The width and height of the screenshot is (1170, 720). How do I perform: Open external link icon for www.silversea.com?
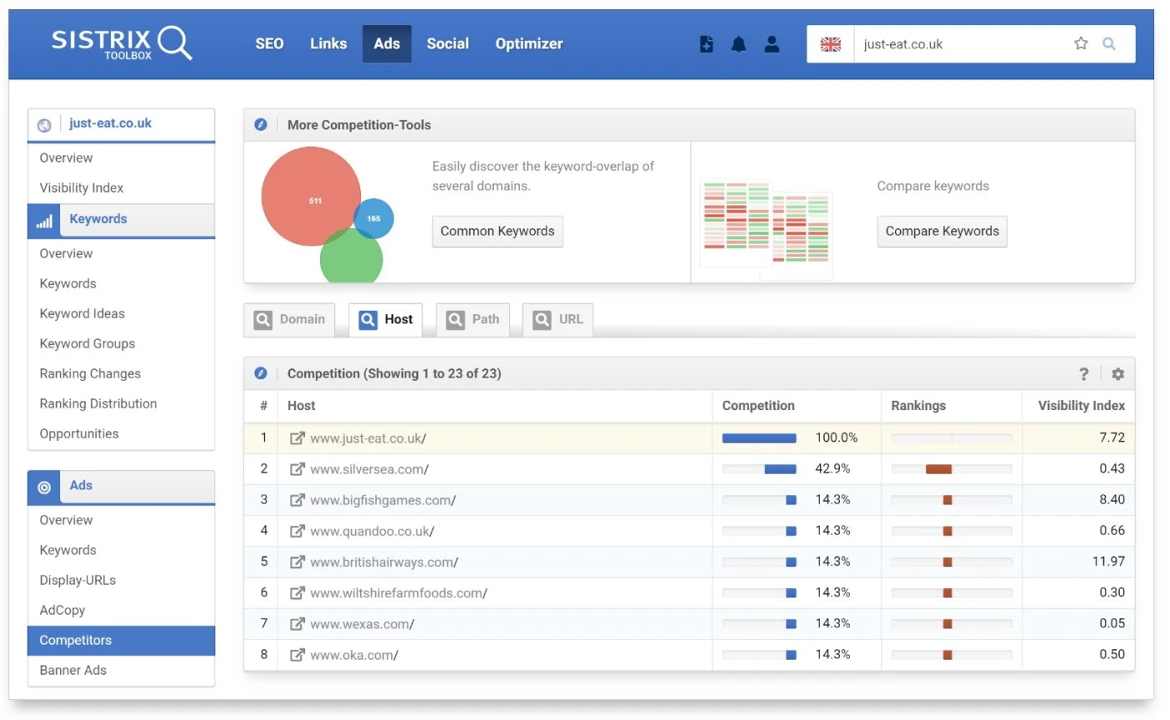(297, 469)
